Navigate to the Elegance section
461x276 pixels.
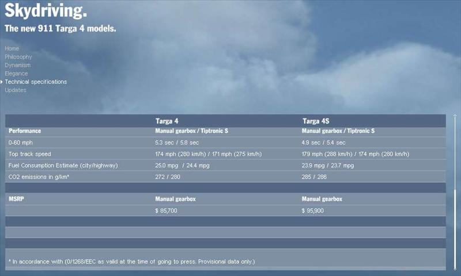[16, 74]
